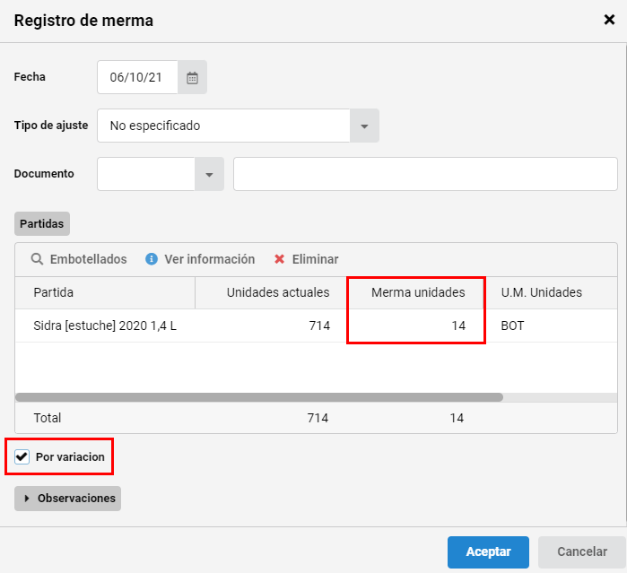Click the Embotellados toolbar label

coord(89,259)
